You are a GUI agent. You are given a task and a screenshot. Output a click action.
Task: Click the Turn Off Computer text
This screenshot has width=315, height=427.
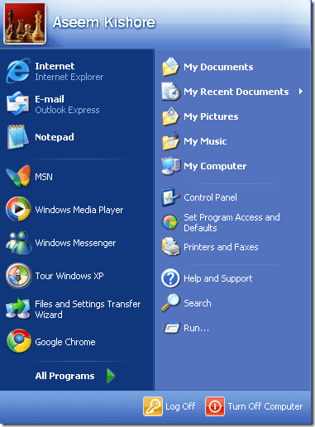[x=265, y=406]
